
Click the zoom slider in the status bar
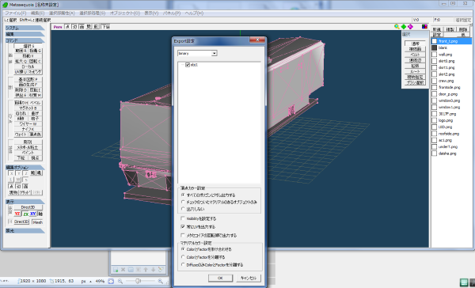pos(138,282)
